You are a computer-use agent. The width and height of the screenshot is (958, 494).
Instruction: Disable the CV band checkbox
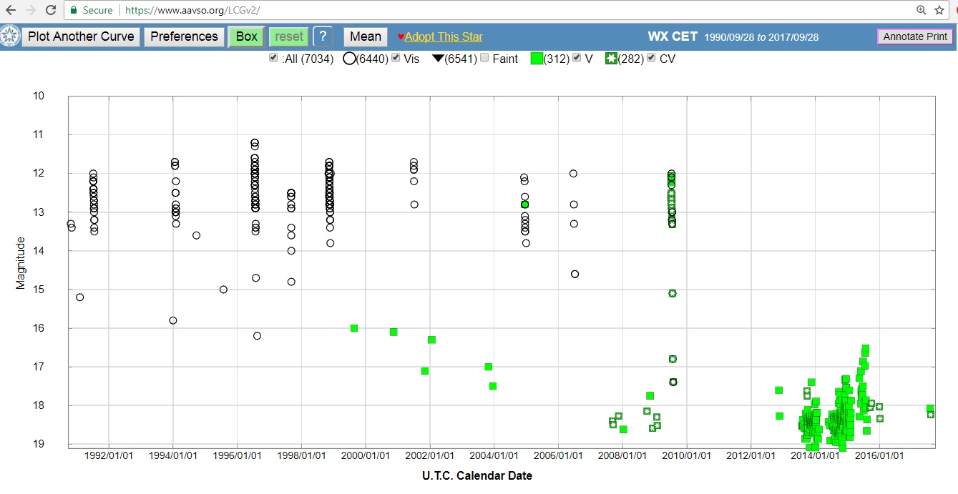pyautogui.click(x=650, y=58)
